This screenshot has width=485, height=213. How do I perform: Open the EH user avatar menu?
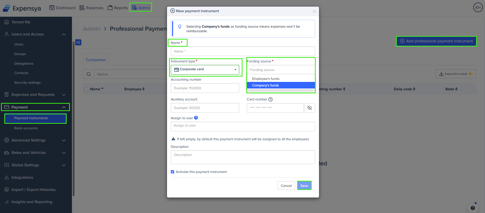[478, 7]
